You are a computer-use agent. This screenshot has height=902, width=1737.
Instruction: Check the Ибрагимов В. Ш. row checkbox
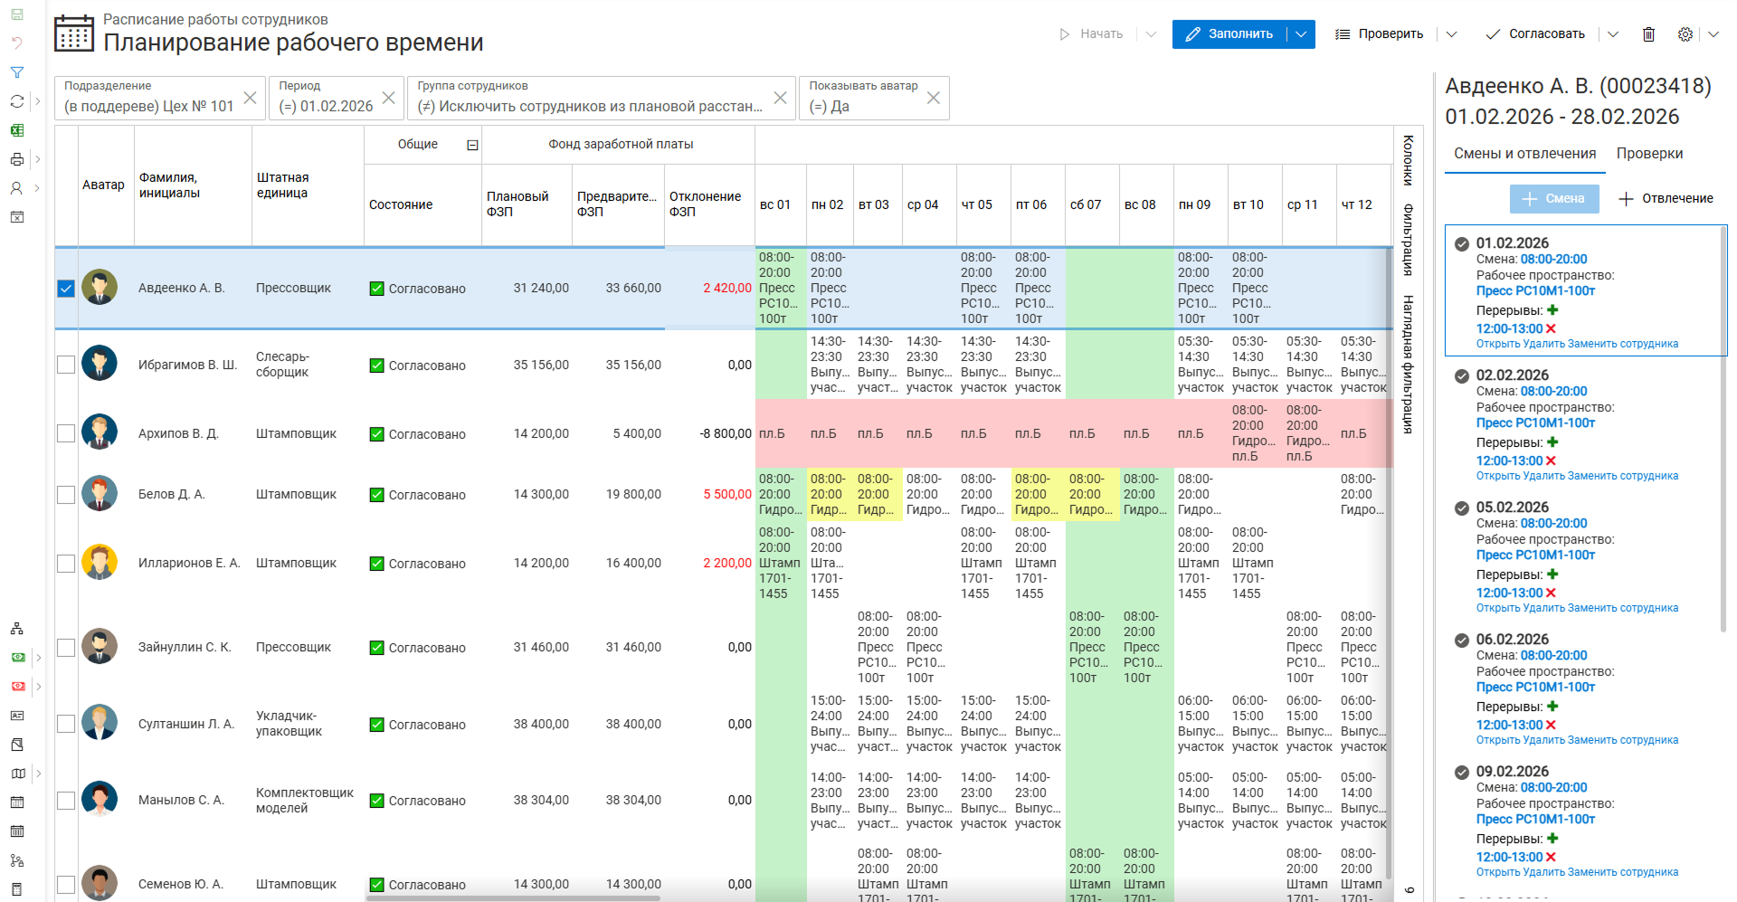pos(66,365)
